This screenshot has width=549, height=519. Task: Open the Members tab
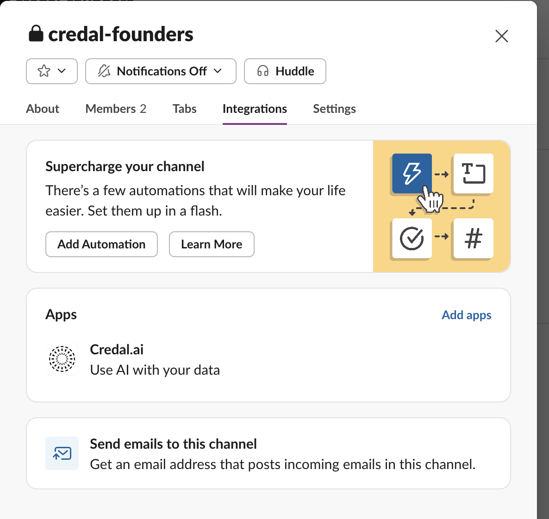(116, 109)
